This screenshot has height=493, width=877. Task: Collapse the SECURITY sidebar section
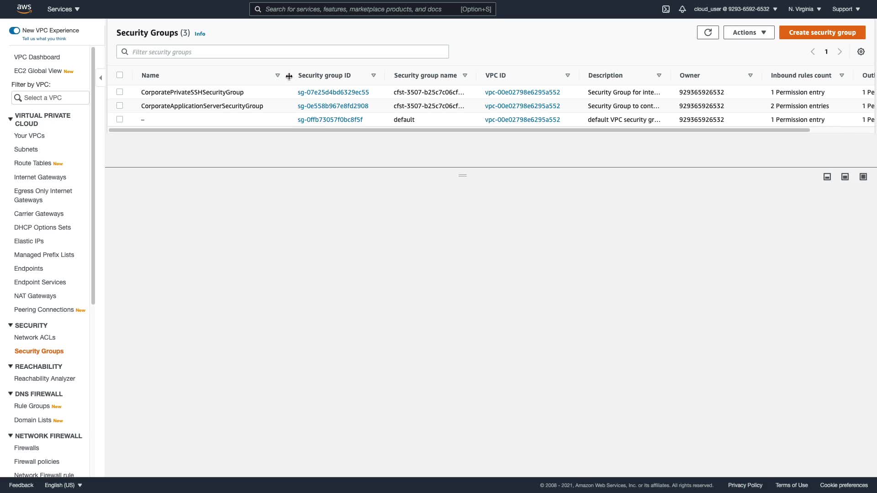11,325
